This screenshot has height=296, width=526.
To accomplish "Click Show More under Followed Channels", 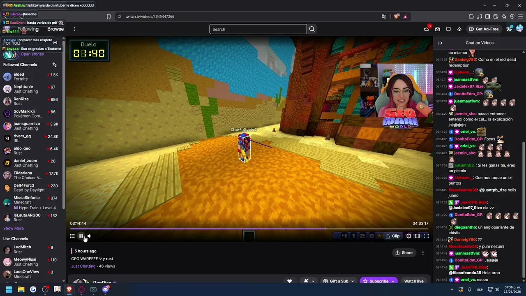I will pyautogui.click(x=14, y=229).
